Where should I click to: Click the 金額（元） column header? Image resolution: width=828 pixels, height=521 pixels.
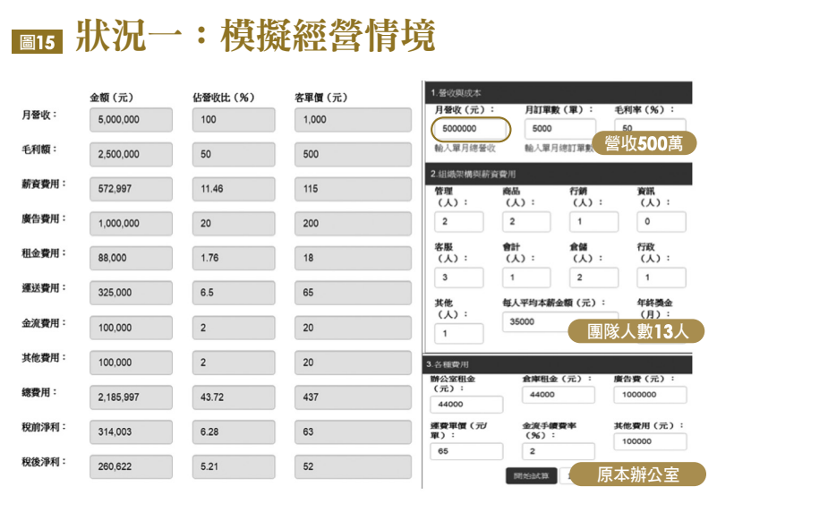pyautogui.click(x=111, y=98)
